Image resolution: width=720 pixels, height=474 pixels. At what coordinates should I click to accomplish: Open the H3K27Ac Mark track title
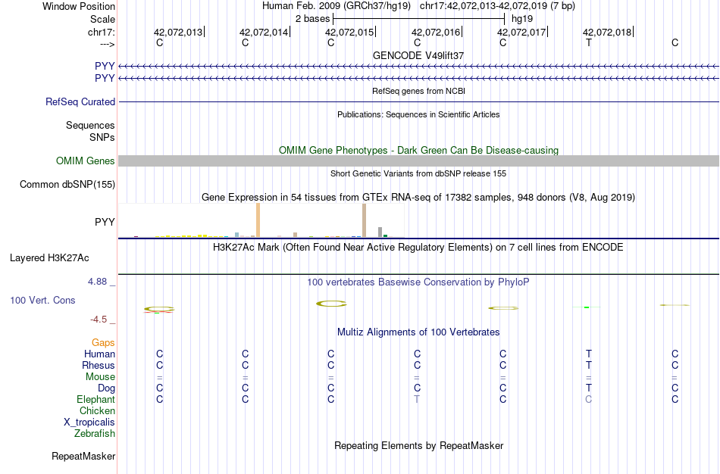click(418, 248)
